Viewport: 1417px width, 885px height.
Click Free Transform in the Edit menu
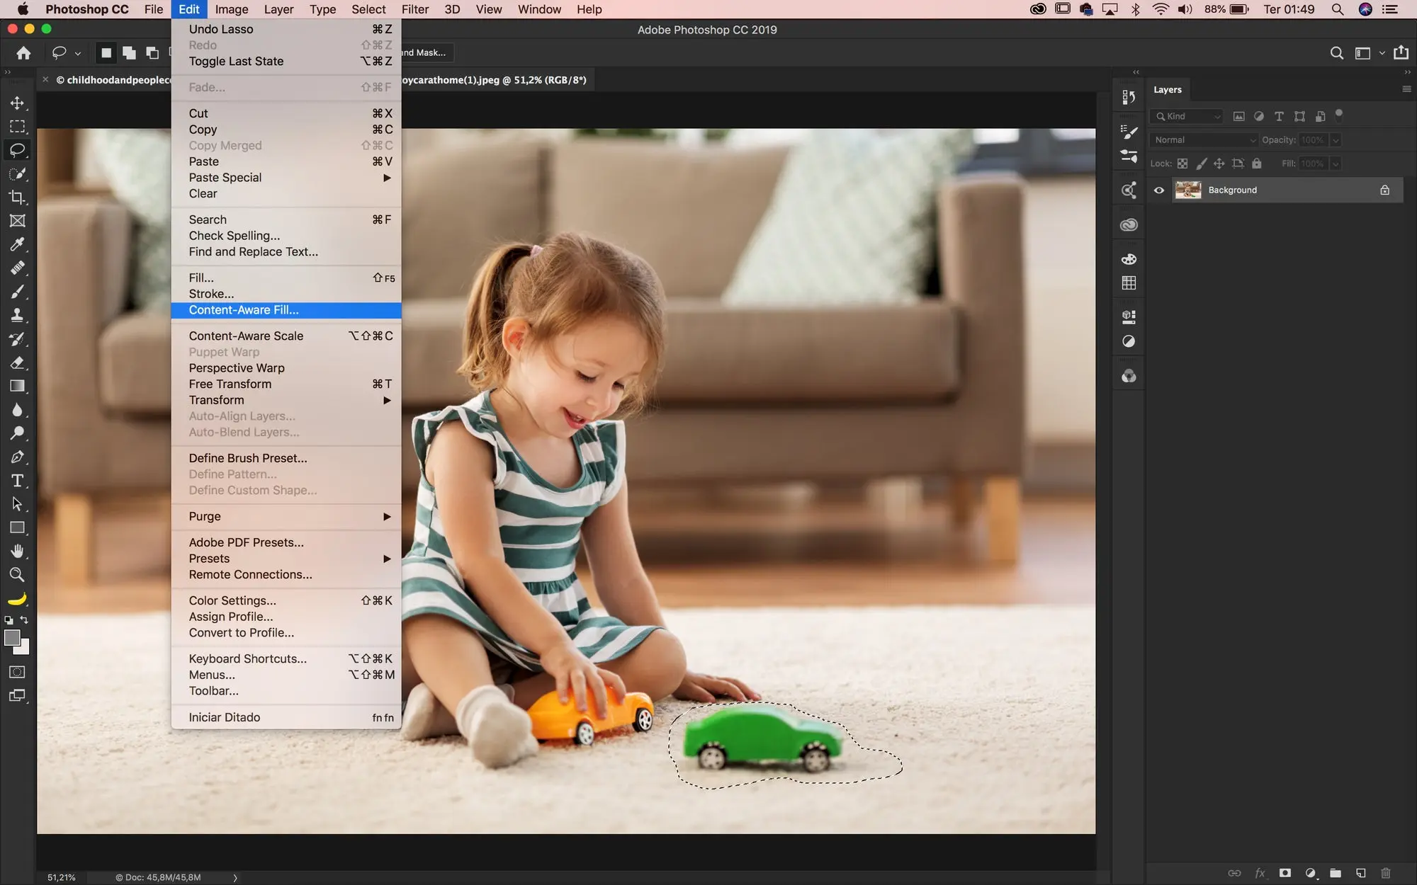[x=230, y=384]
